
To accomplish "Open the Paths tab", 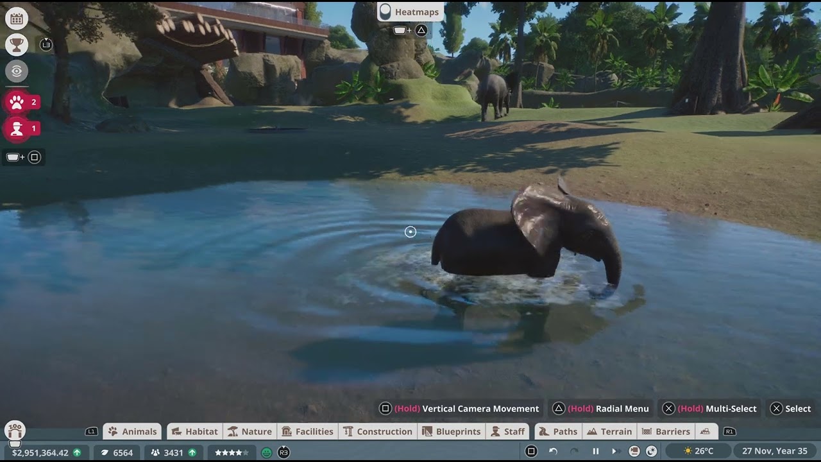I will [x=557, y=431].
